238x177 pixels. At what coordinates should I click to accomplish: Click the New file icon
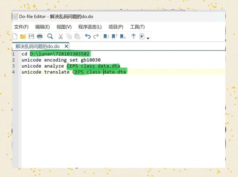tap(15, 36)
